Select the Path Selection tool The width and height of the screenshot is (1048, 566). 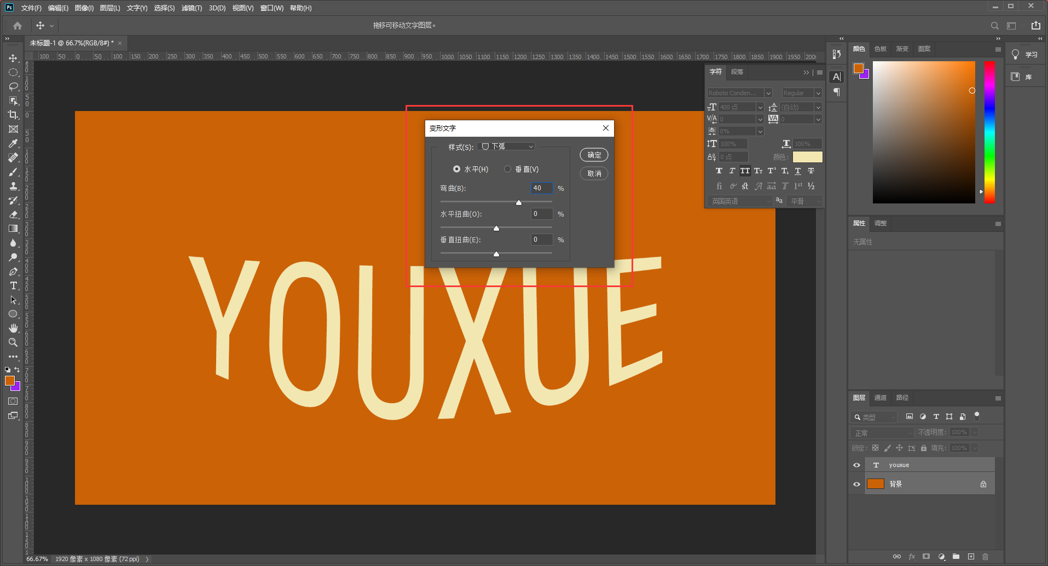point(13,300)
